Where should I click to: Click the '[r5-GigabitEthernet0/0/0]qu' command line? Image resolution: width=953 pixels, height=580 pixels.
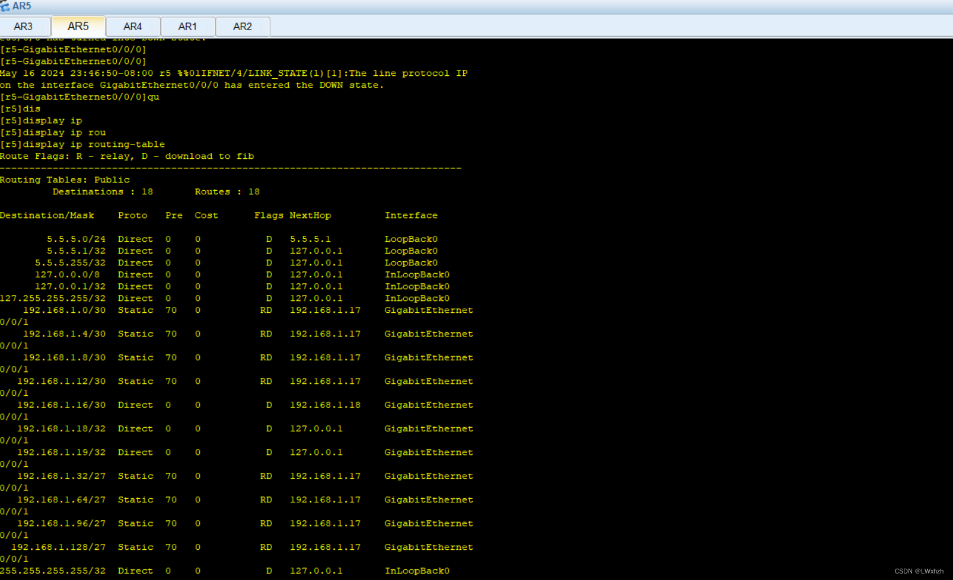(79, 97)
